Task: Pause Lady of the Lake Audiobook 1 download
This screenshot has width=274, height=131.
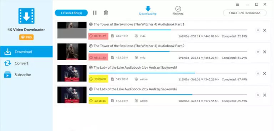Action: pyautogui.click(x=258, y=73)
